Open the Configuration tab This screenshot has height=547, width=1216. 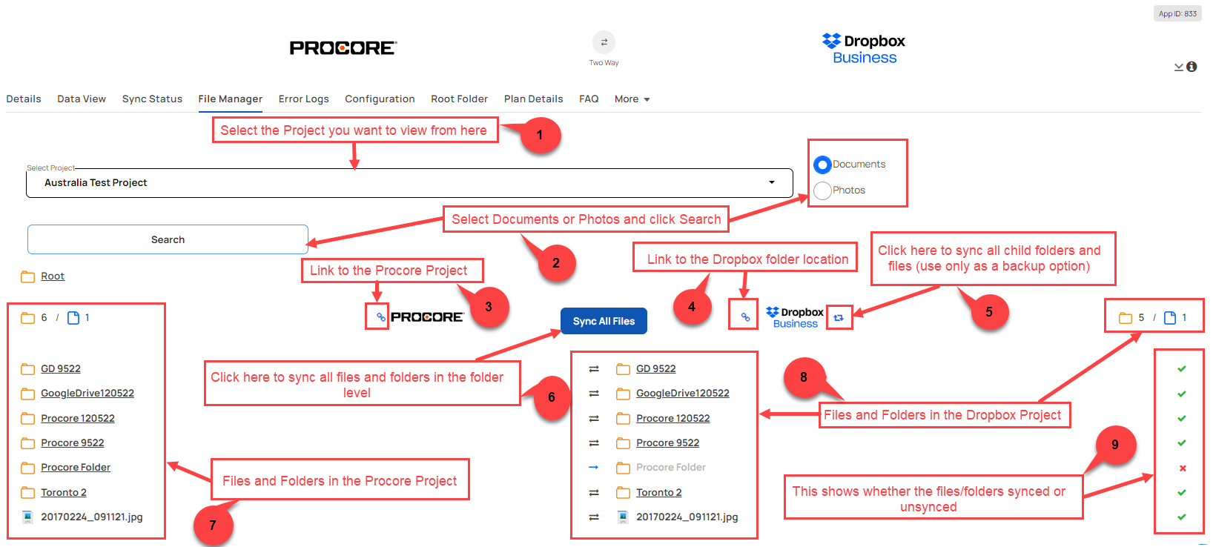(x=380, y=99)
